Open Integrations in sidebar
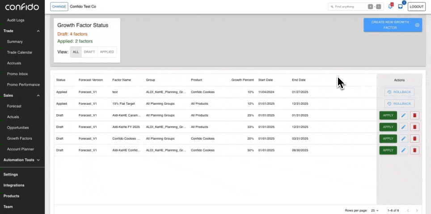The height and width of the screenshot is (214, 431). point(14,185)
